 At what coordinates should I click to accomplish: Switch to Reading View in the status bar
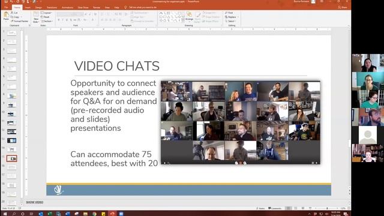pyautogui.click(x=303, y=208)
